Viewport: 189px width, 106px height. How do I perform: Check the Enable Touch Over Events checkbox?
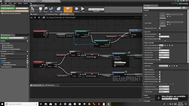(160, 82)
